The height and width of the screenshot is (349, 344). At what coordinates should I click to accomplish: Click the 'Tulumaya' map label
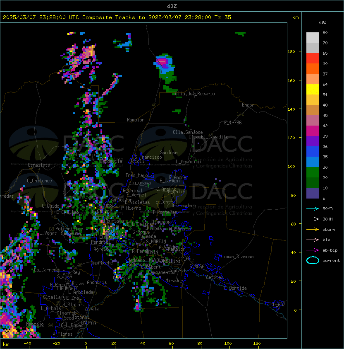coord(141,183)
